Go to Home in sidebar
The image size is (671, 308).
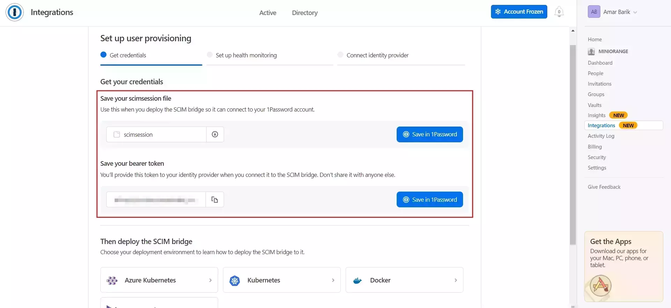[594, 40]
